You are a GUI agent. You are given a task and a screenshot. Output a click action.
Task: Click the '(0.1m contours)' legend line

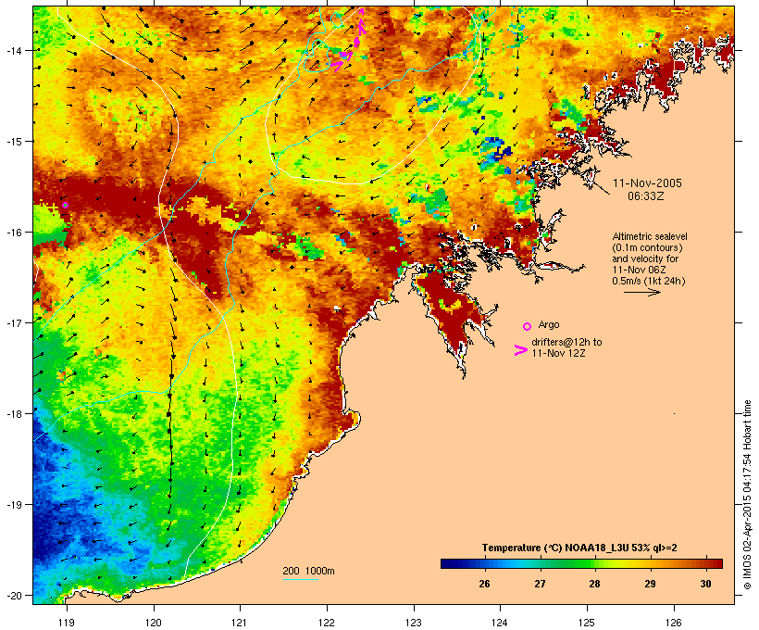pyautogui.click(x=647, y=247)
